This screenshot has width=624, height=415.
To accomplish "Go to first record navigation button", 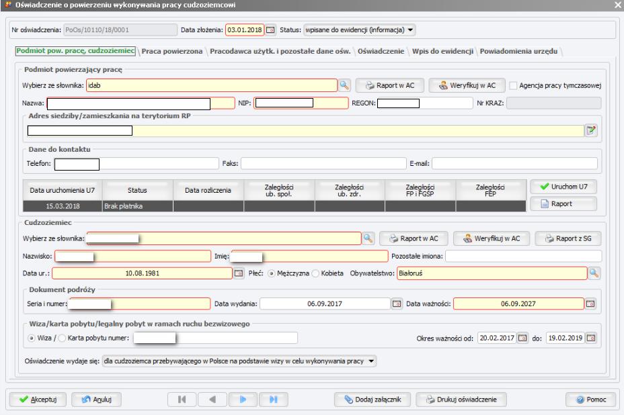I will (182, 400).
